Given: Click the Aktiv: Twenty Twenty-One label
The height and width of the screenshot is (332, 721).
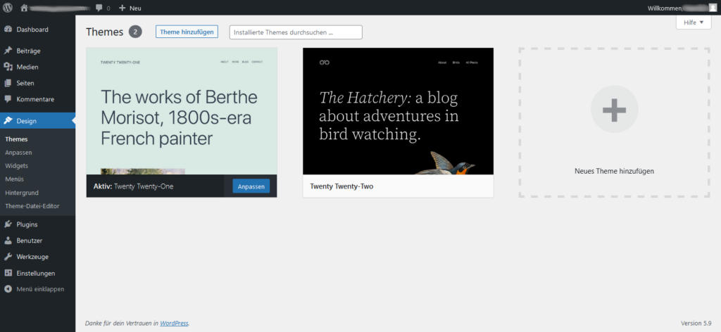Looking at the screenshot, I should click(133, 186).
